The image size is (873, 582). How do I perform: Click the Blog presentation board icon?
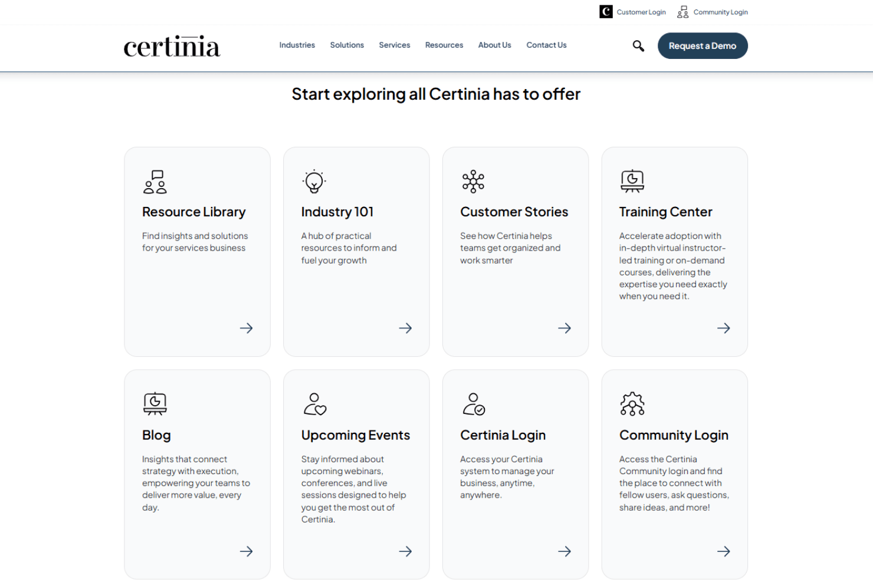[x=155, y=404]
